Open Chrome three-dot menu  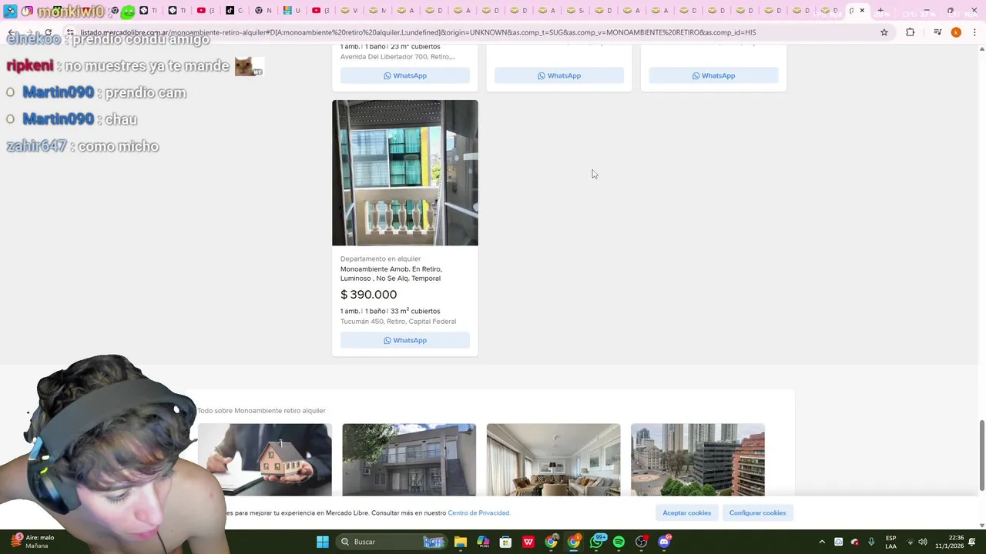tap(975, 32)
